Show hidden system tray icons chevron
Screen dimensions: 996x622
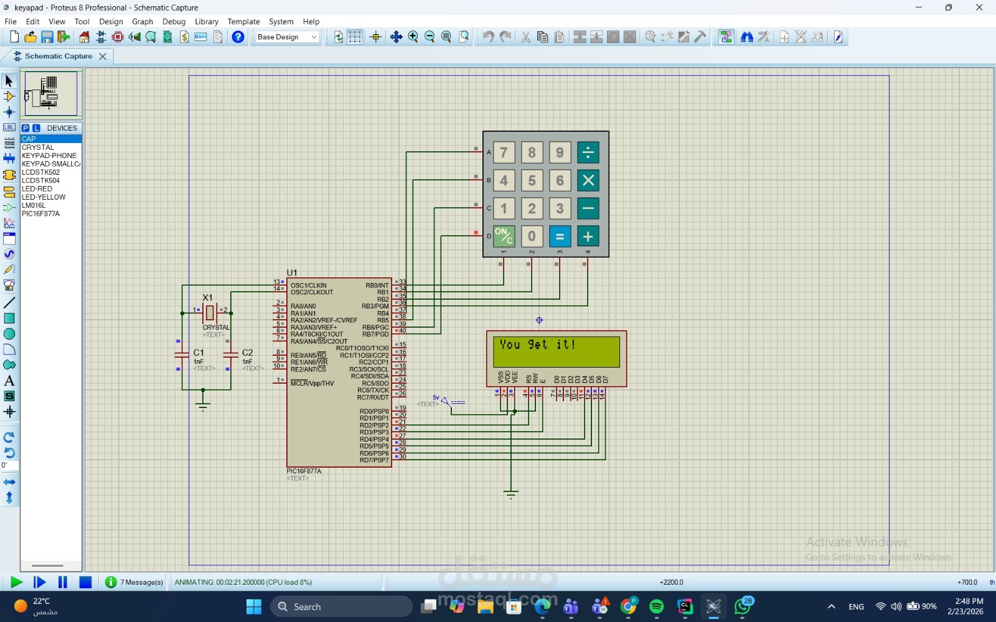[x=831, y=606]
